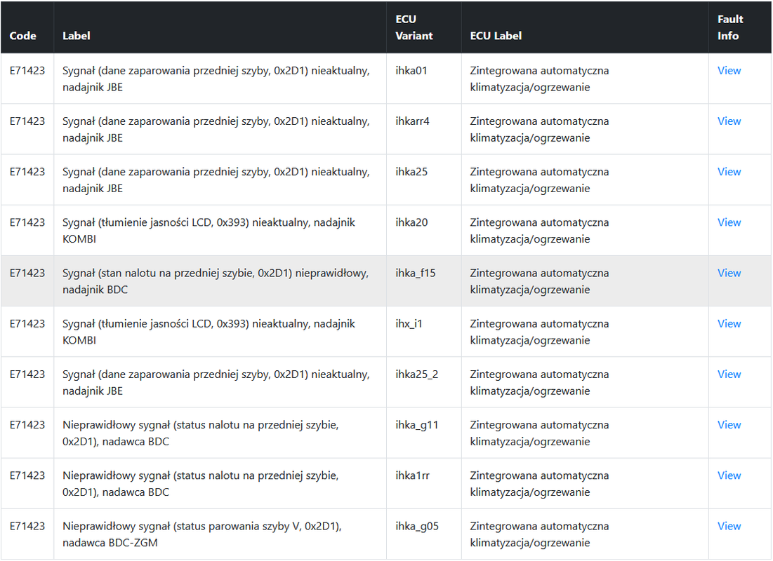Click the ECU label in ihka_g05 row

tap(539, 534)
